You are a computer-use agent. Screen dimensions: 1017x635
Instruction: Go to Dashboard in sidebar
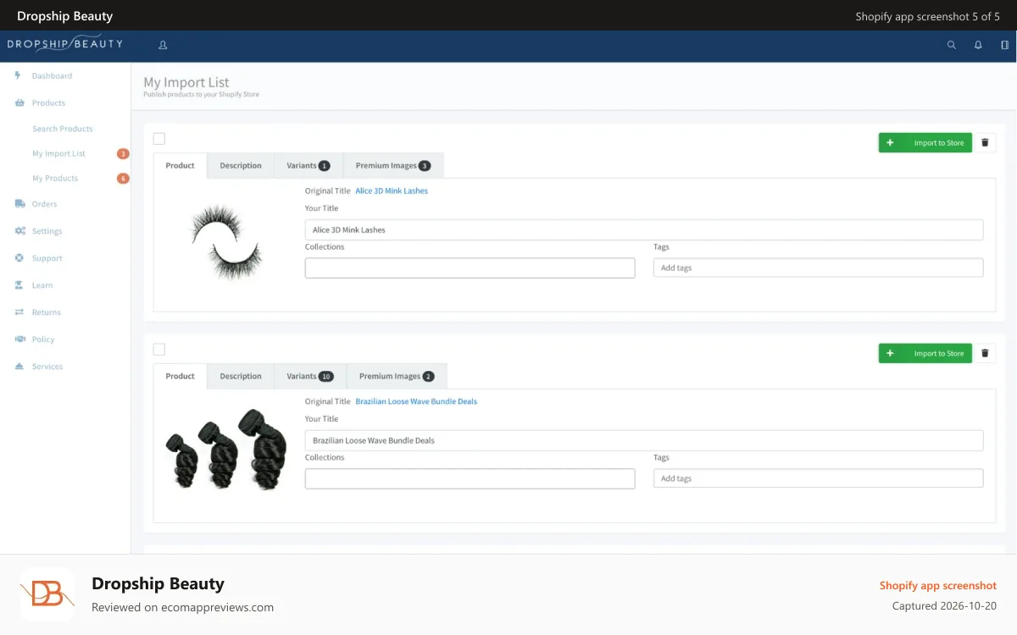click(x=52, y=76)
